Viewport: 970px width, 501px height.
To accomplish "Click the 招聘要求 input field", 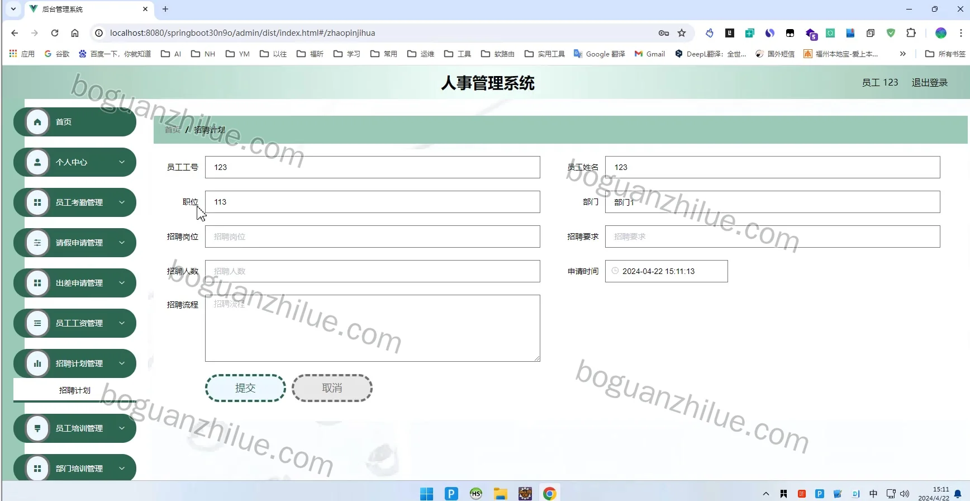I will (x=773, y=237).
